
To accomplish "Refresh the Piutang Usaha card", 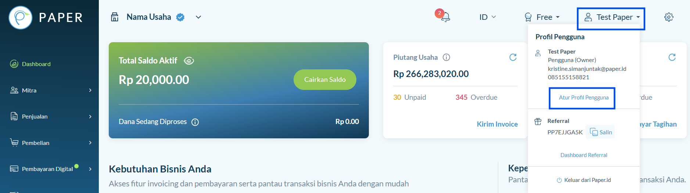I will [x=513, y=57].
